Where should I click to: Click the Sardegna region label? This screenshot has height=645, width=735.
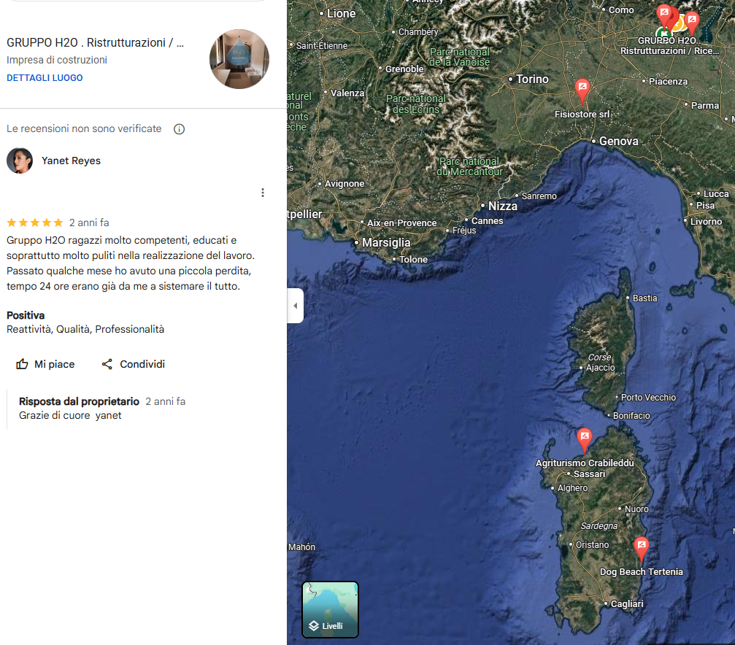[599, 526]
